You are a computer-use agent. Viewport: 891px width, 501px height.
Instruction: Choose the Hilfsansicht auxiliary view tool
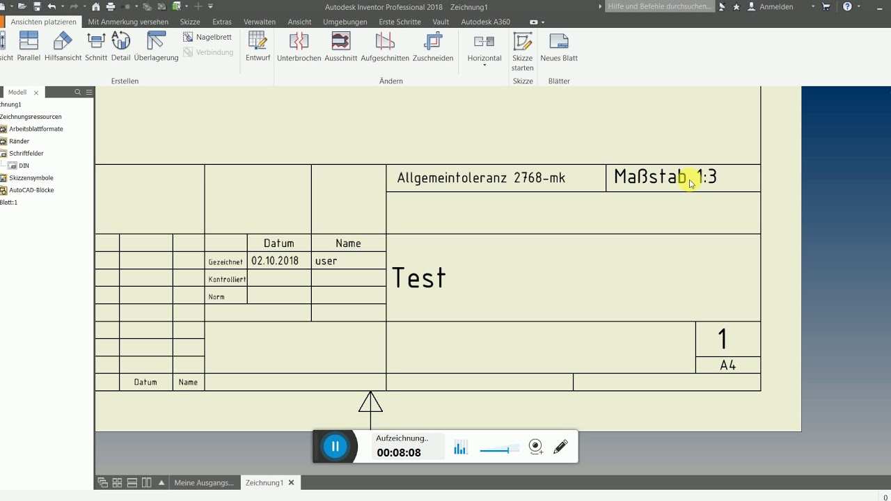[x=63, y=46]
